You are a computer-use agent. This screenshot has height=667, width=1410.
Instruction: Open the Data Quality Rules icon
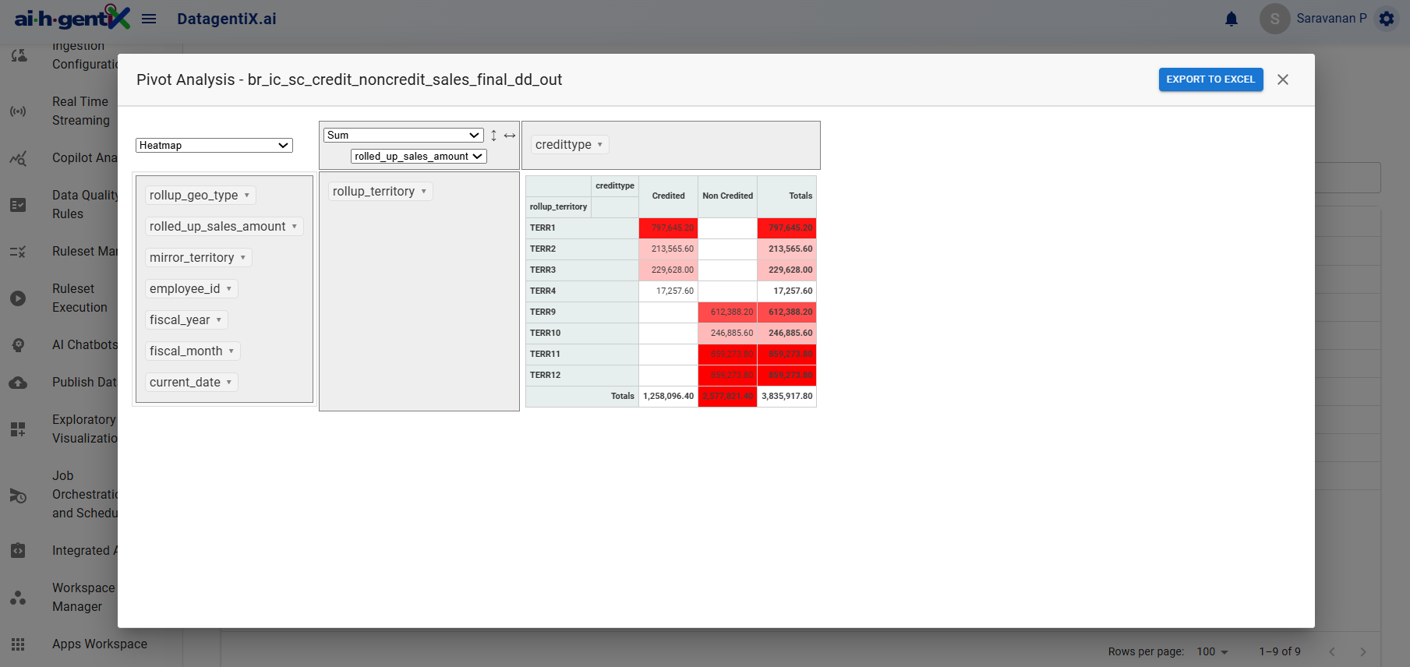pos(18,205)
